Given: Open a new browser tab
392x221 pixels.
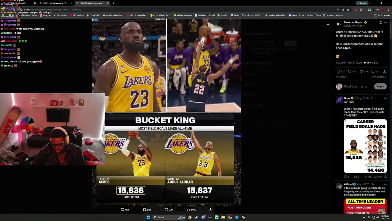Looking at the screenshot, I should (113, 3).
